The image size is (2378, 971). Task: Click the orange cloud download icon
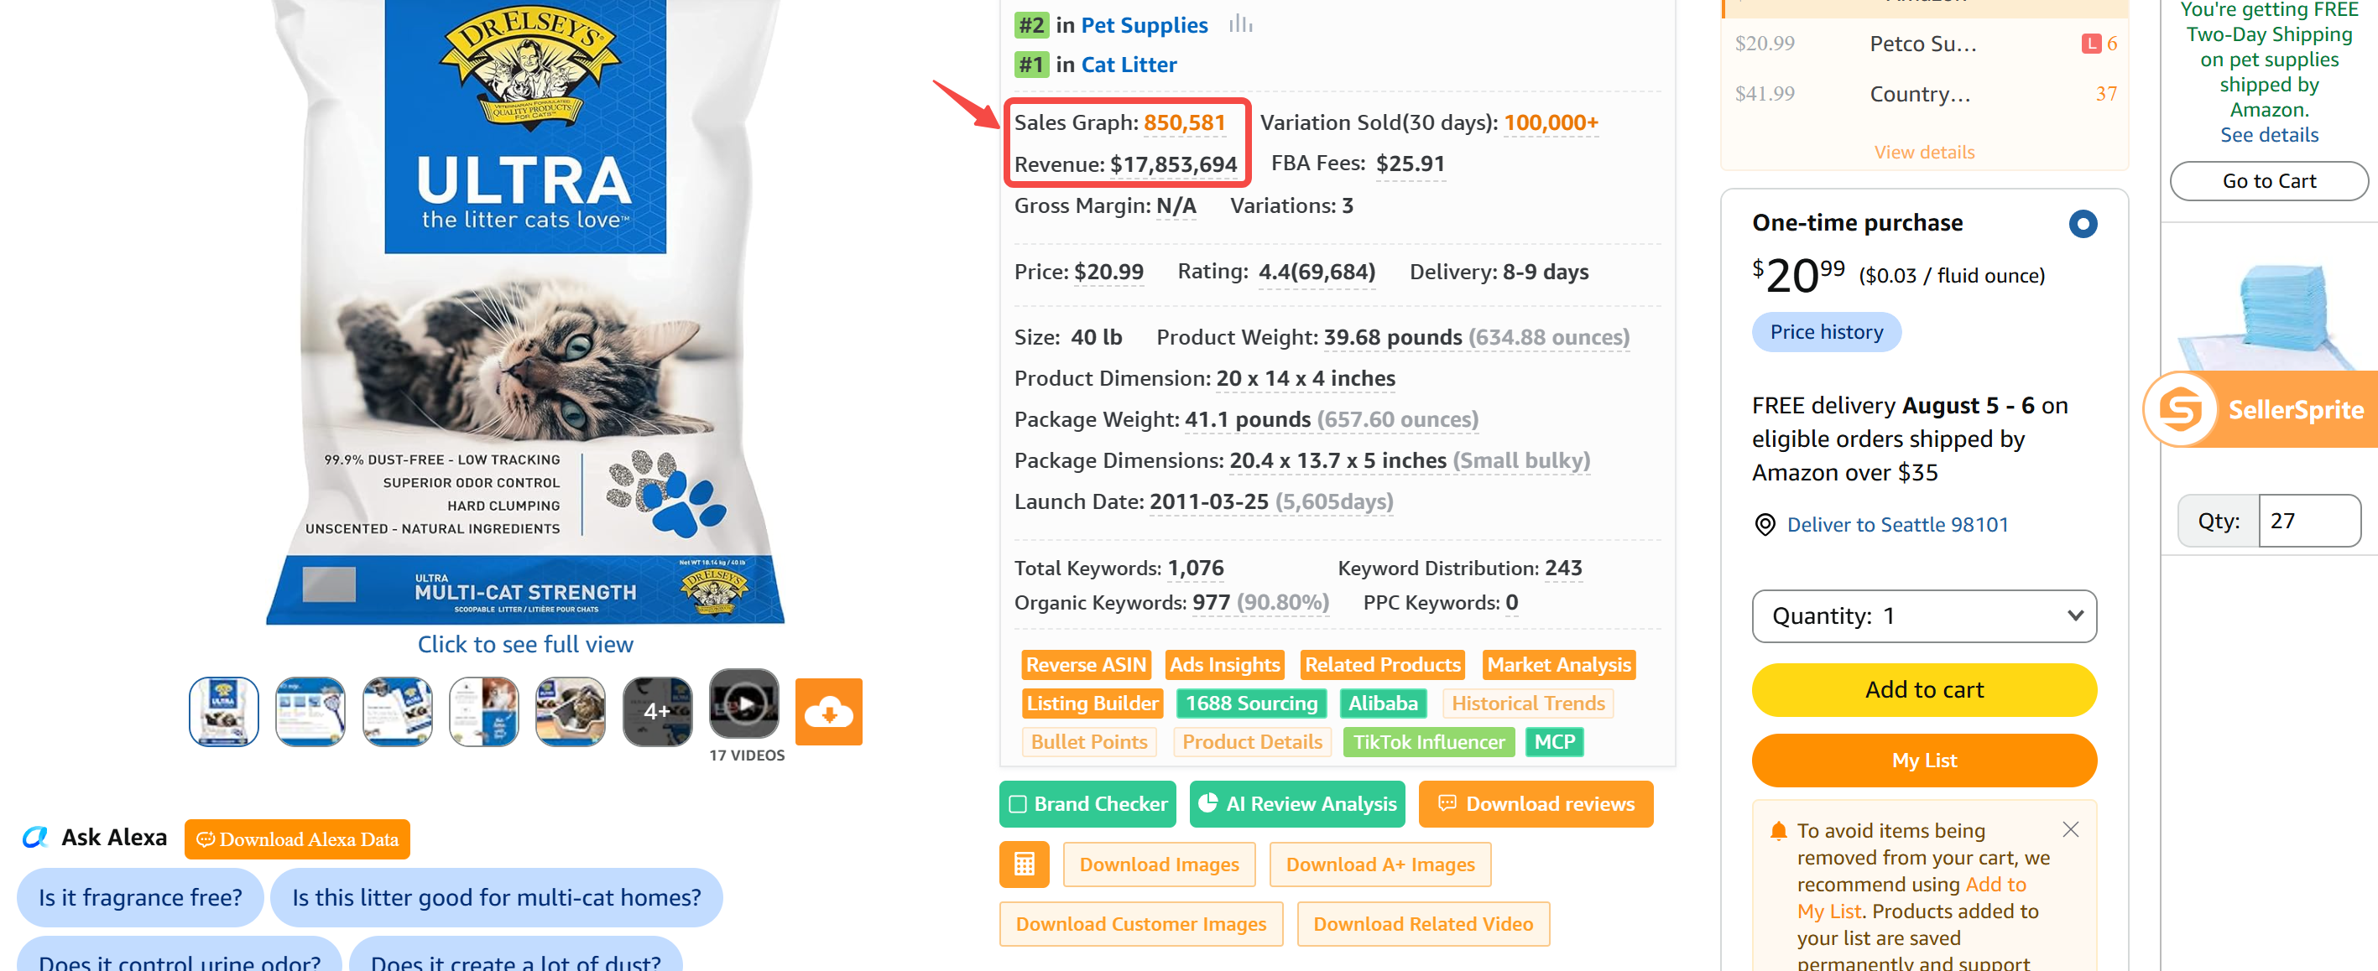[828, 711]
